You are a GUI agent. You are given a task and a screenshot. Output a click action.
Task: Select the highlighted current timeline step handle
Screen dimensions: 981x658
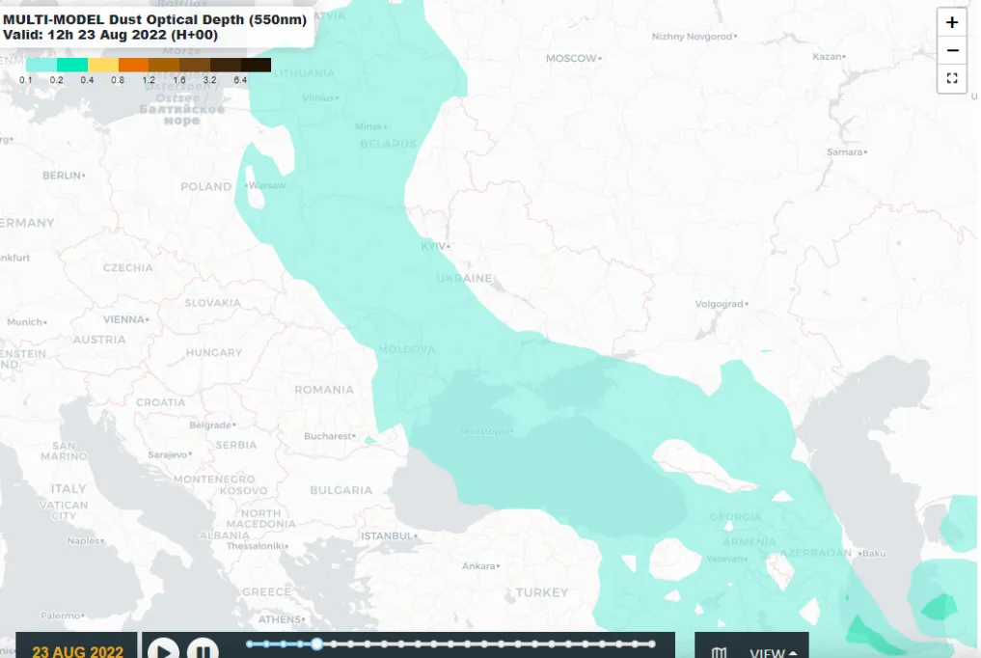click(x=317, y=644)
